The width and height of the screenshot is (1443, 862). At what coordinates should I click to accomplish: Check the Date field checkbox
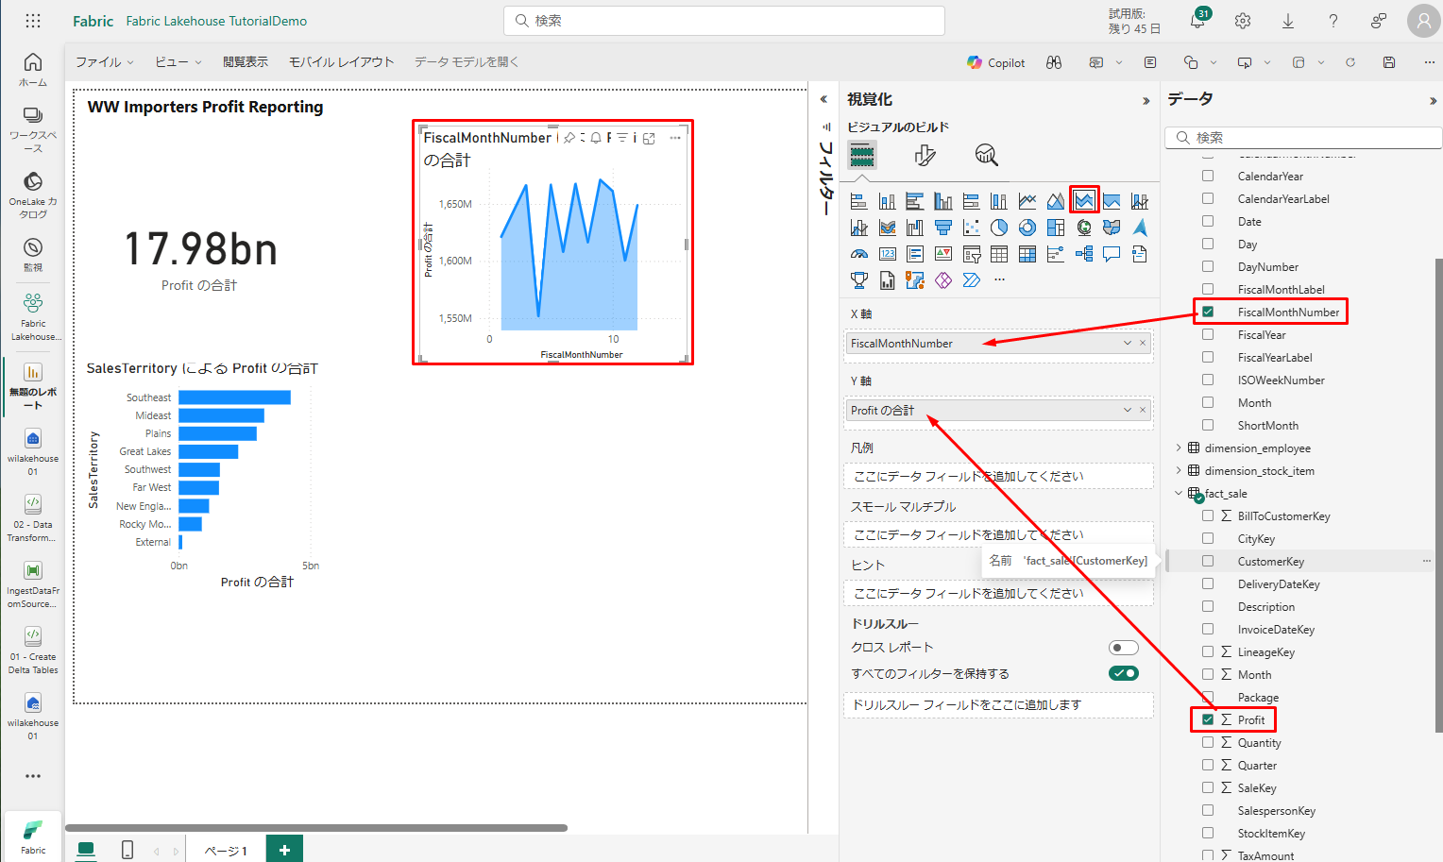click(1208, 221)
